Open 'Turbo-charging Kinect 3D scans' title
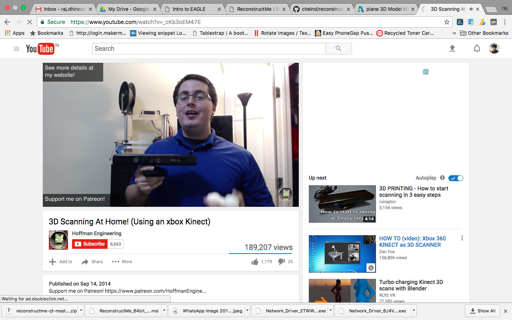Image resolution: width=512 pixels, height=320 pixels. [411, 285]
